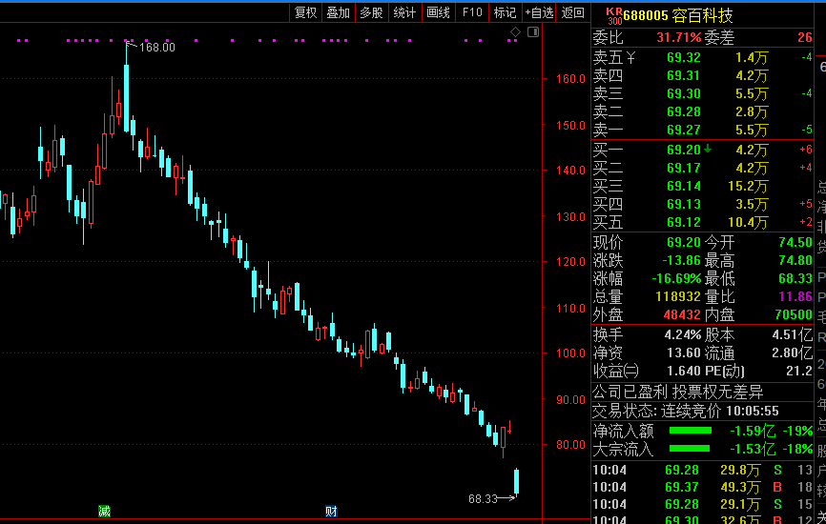Open the 叠加 overlay menu
The height and width of the screenshot is (524, 826).
339,12
